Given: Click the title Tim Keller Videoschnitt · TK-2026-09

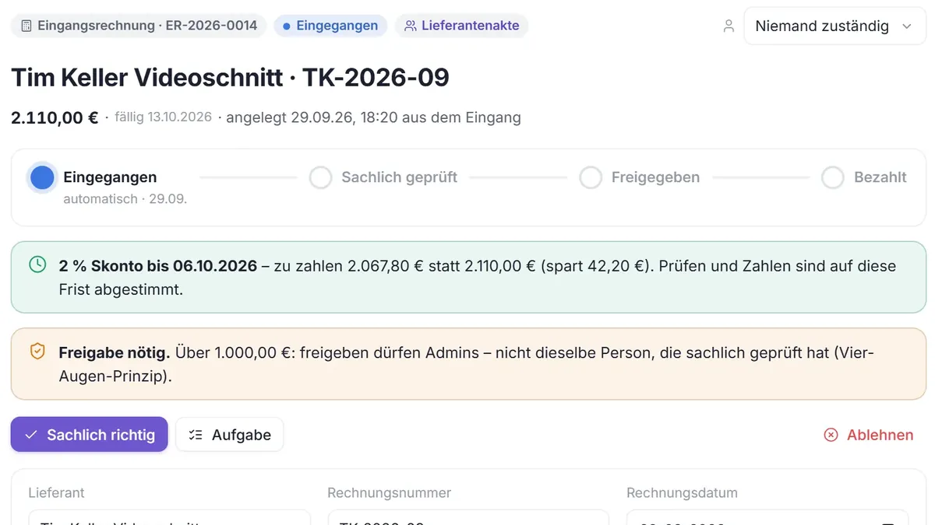Looking at the screenshot, I should pyautogui.click(x=230, y=78).
